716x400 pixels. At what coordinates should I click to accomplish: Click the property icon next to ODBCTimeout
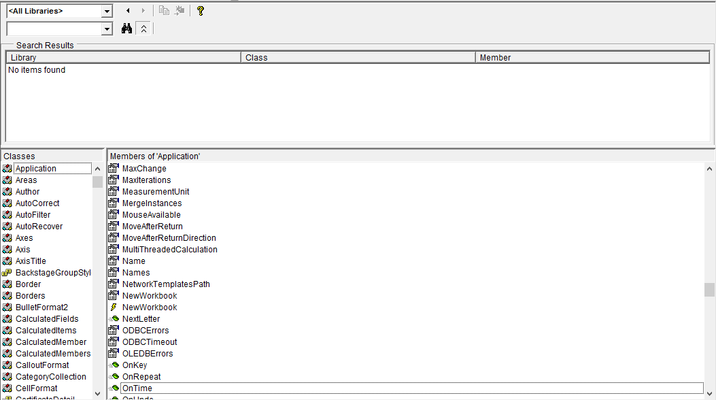[114, 341]
